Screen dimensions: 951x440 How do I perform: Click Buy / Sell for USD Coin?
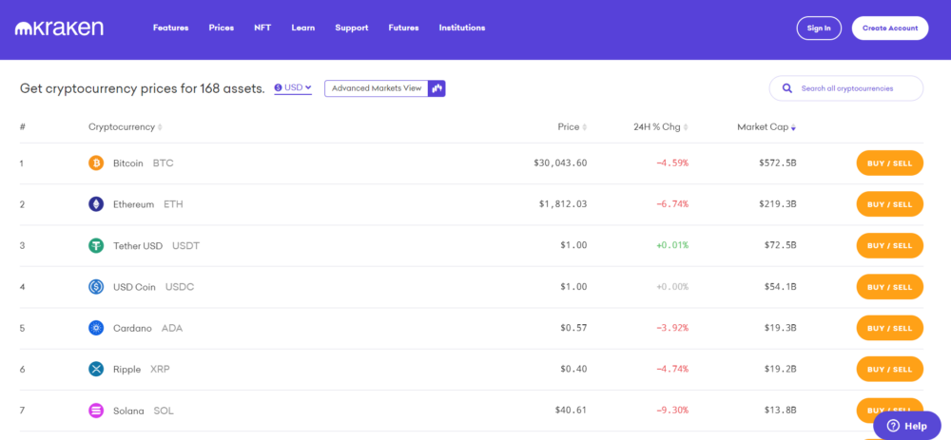pos(890,287)
